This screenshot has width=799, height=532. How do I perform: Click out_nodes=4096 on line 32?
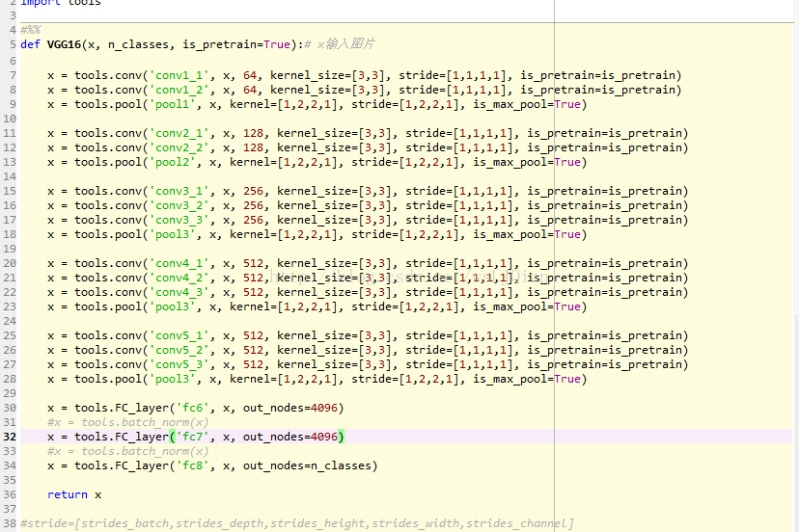point(289,437)
